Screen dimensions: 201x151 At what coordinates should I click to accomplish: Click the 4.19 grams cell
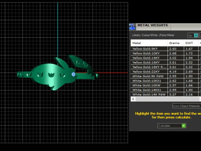175,72
